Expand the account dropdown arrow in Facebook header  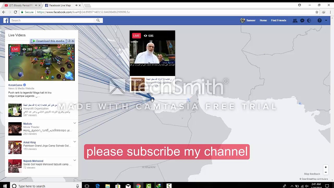326,20
